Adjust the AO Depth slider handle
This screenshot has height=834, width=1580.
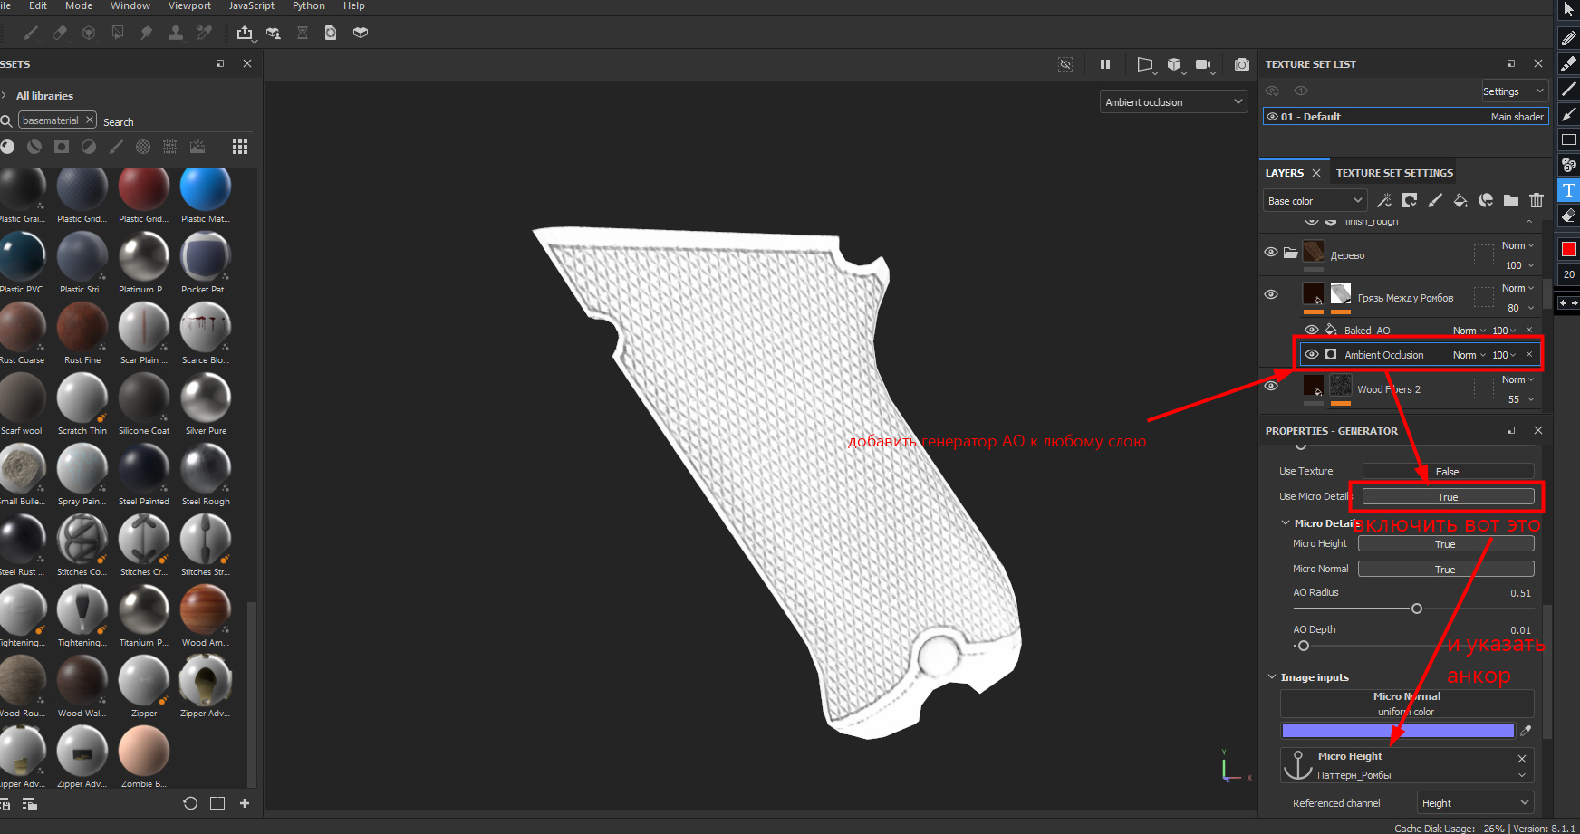(1303, 646)
